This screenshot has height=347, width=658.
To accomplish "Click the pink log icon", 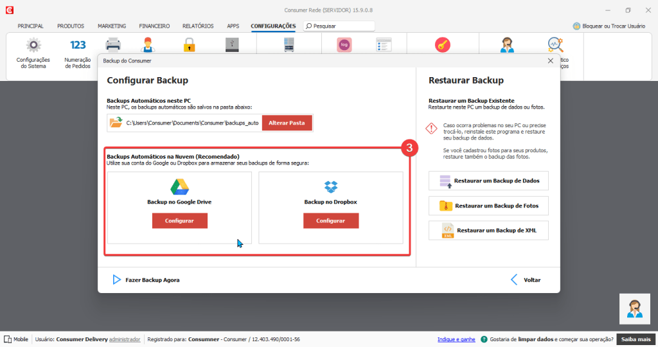I will coord(344,44).
